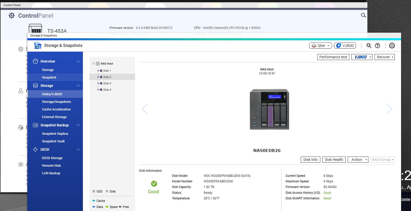Collapse the Storage section chevron
411x211 pixels.
(x=78, y=86)
